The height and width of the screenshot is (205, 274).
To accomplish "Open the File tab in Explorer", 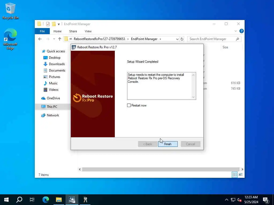I will [42, 31].
